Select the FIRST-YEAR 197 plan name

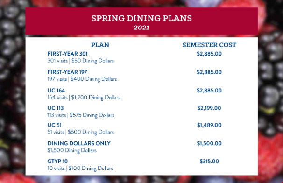point(67,72)
